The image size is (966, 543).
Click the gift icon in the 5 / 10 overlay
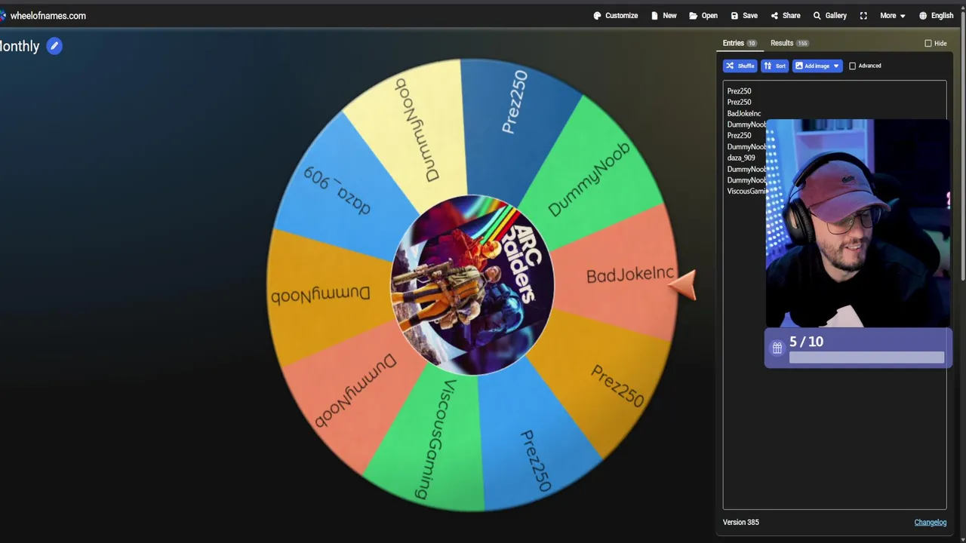pyautogui.click(x=777, y=348)
